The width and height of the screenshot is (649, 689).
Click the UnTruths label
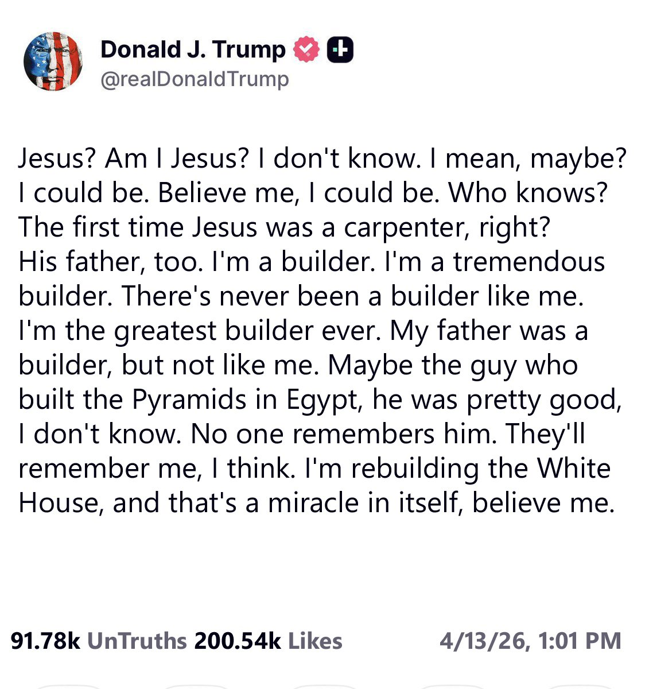(x=137, y=641)
